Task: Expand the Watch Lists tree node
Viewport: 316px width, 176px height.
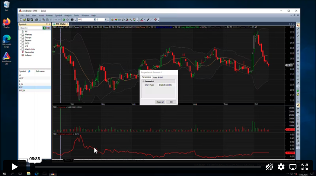Action: point(20,49)
